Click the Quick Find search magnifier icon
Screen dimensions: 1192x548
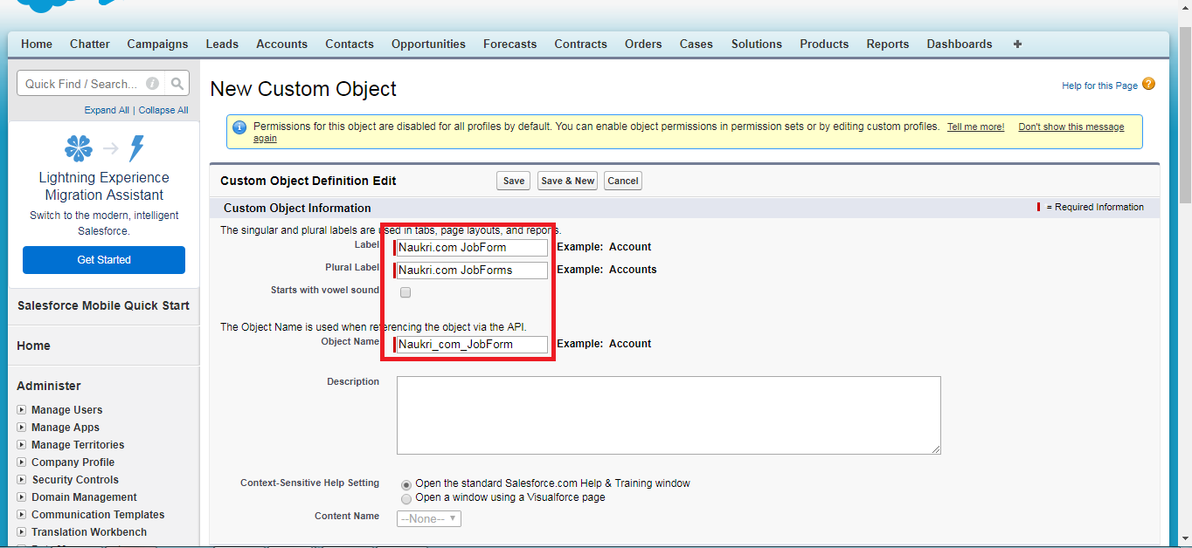click(177, 84)
